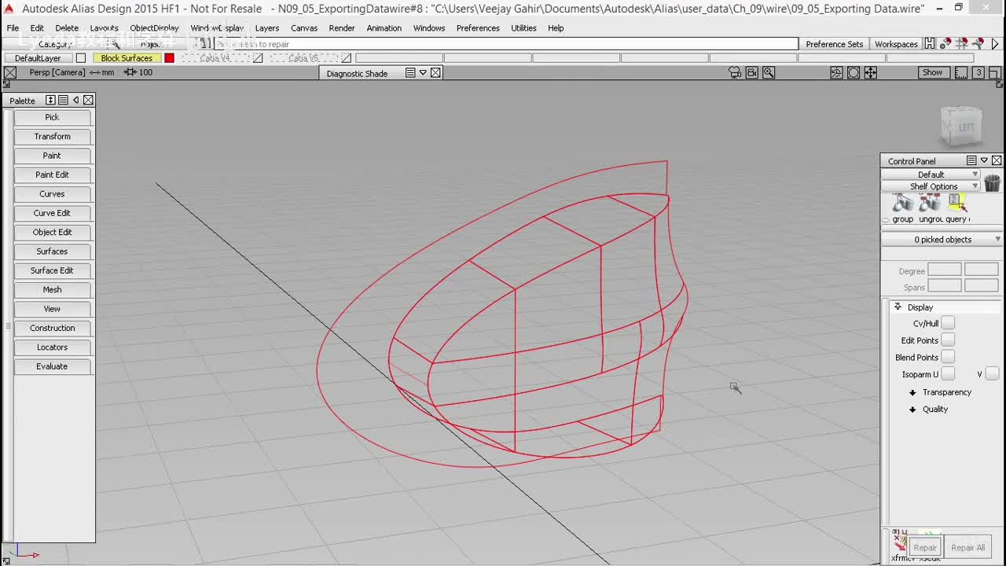Image resolution: width=1006 pixels, height=566 pixels.
Task: Click the window layout icon in the viewport bar
Action: point(994,72)
